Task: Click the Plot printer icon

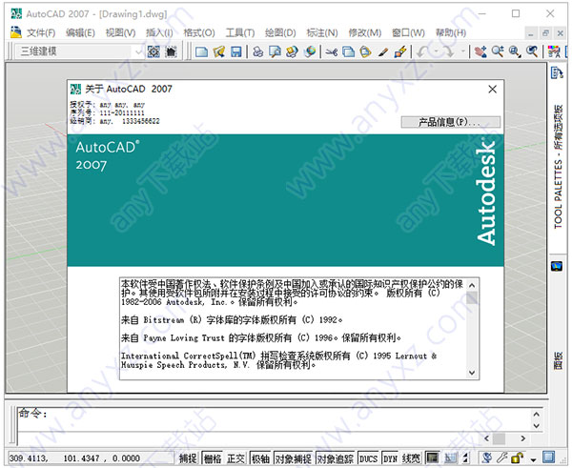Action: 258,51
